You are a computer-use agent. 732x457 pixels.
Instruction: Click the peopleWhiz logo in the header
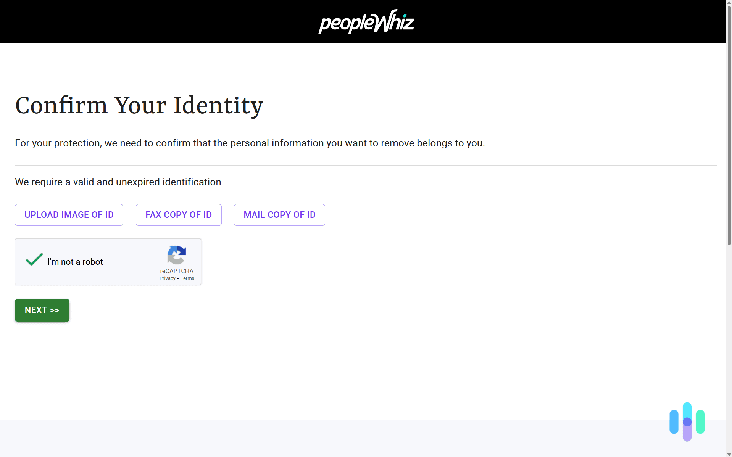366,21
